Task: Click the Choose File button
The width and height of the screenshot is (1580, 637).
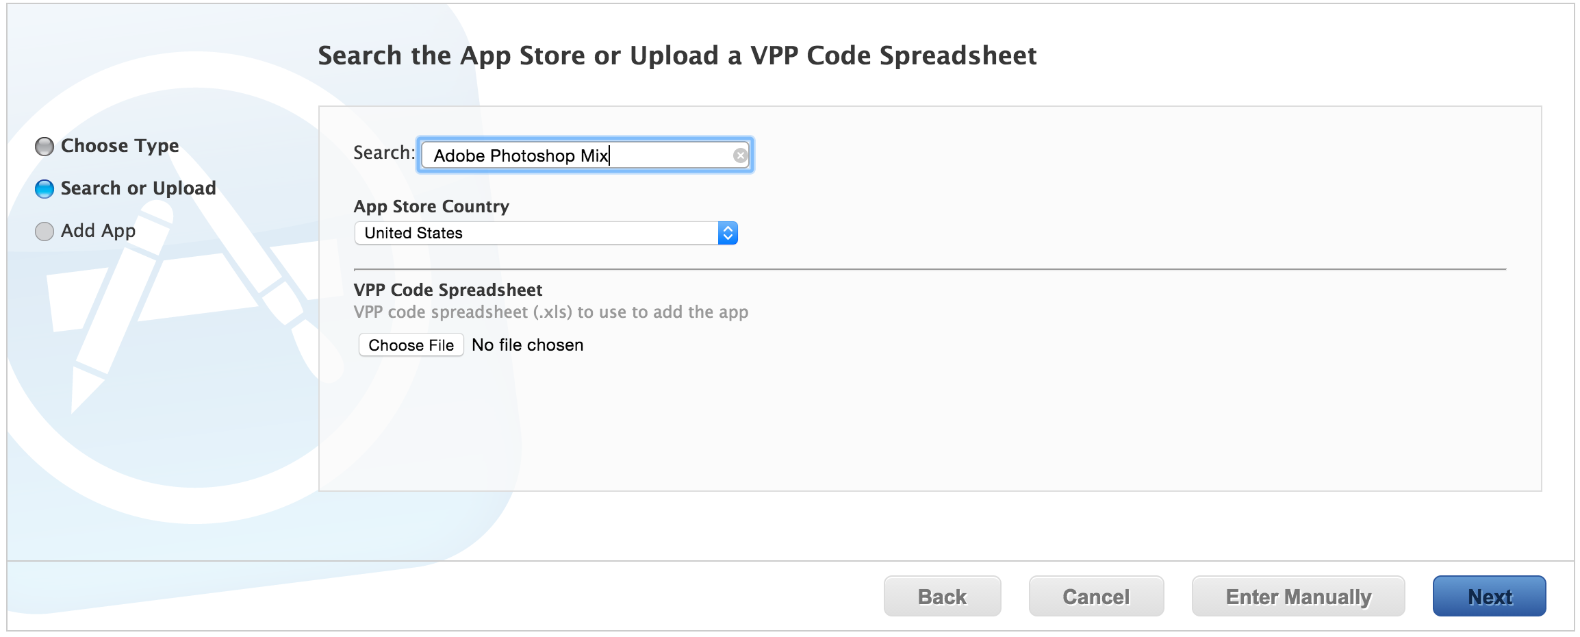Action: 411,345
